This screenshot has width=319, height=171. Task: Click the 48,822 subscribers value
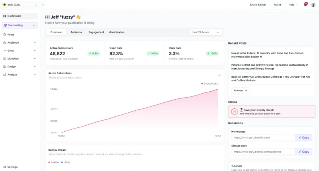(x=57, y=54)
